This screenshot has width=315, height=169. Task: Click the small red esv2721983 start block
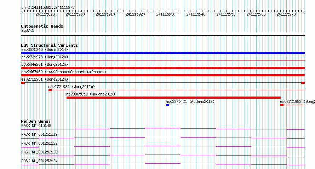point(282,105)
